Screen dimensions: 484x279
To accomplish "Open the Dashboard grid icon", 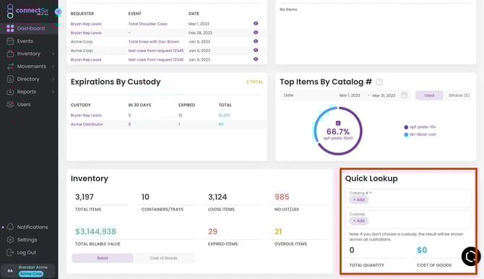I will (x=10, y=28).
